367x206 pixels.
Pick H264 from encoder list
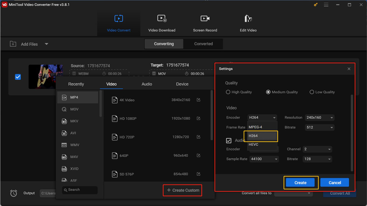pyautogui.click(x=262, y=136)
